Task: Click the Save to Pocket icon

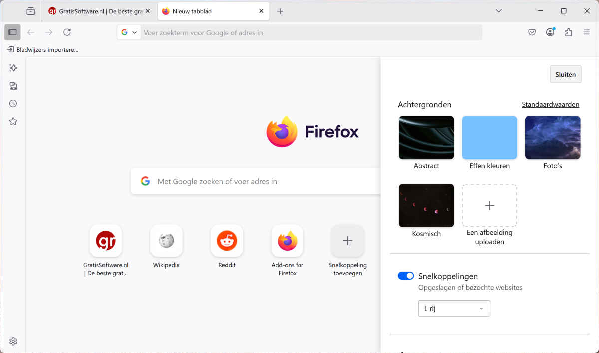Action: pyautogui.click(x=532, y=32)
